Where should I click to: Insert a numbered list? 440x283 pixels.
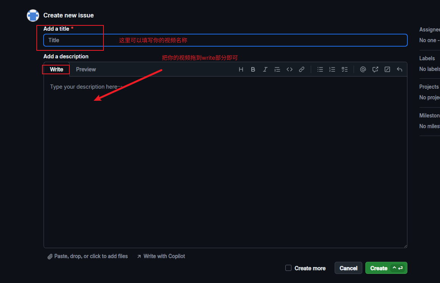tap(332, 69)
